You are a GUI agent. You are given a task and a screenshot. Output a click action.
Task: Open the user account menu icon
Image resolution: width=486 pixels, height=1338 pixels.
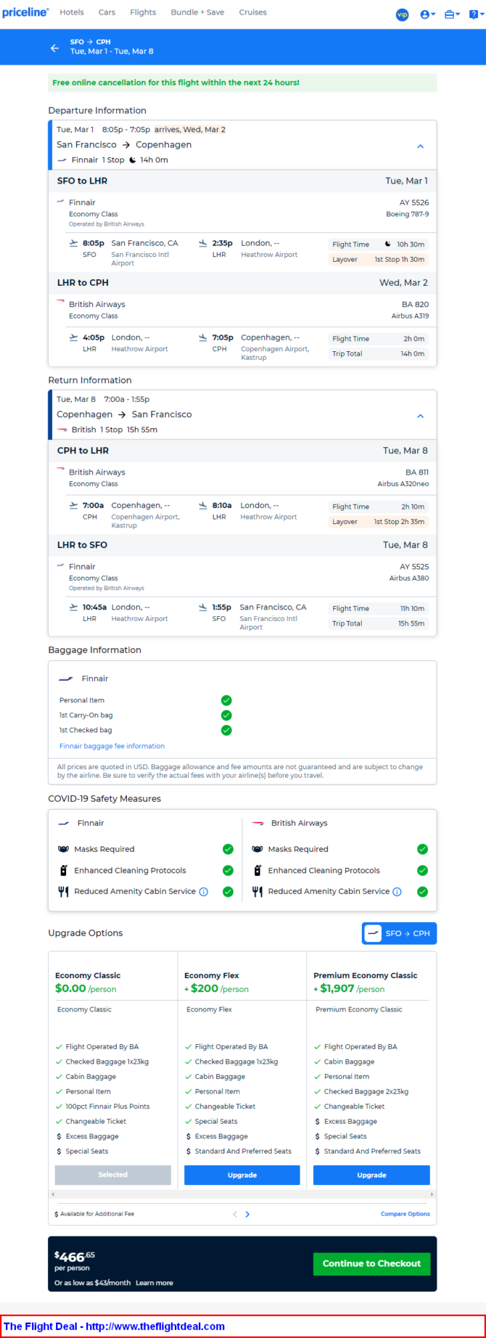[x=427, y=15]
